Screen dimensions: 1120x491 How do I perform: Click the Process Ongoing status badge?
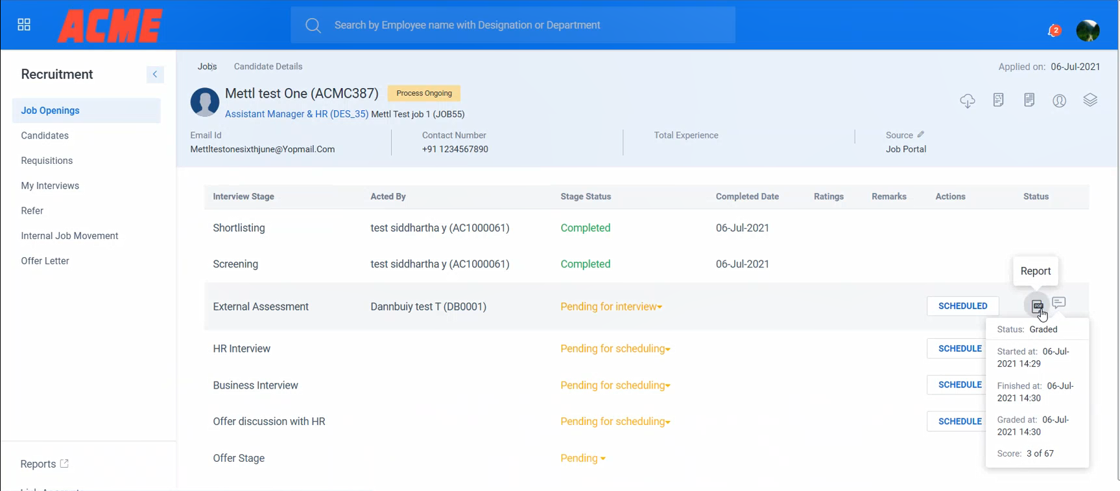tap(424, 93)
